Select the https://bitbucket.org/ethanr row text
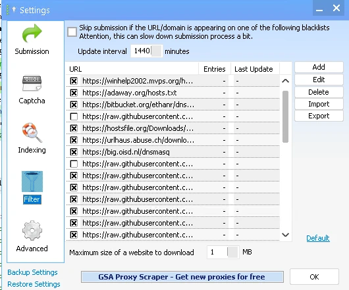This screenshot has height=290, width=349. (138, 105)
